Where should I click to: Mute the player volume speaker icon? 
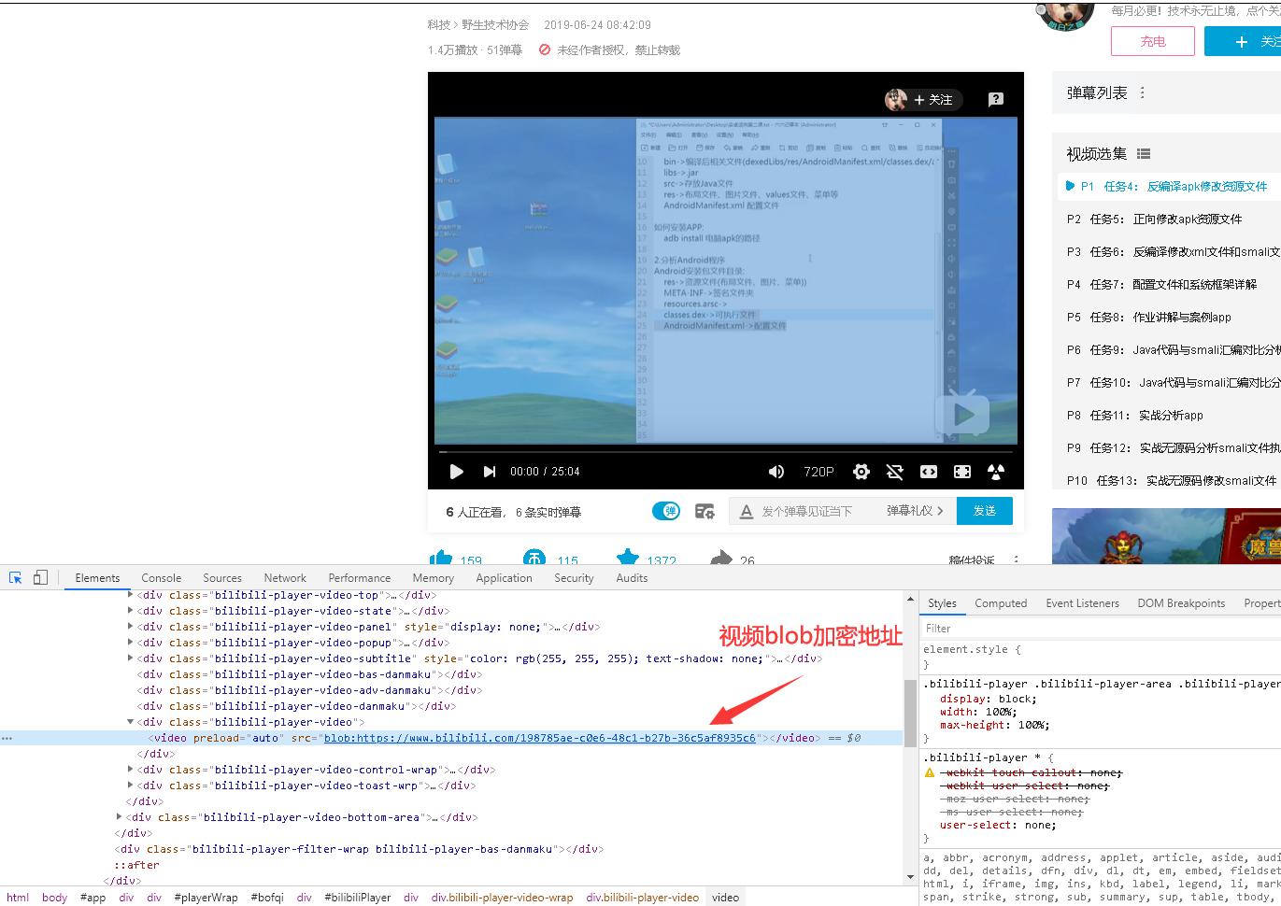(x=776, y=472)
